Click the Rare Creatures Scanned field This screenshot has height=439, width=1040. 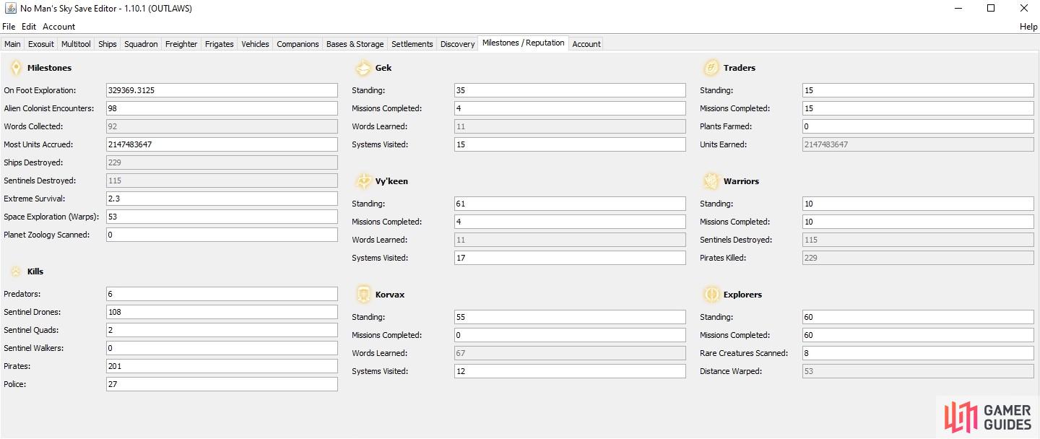pyautogui.click(x=918, y=353)
